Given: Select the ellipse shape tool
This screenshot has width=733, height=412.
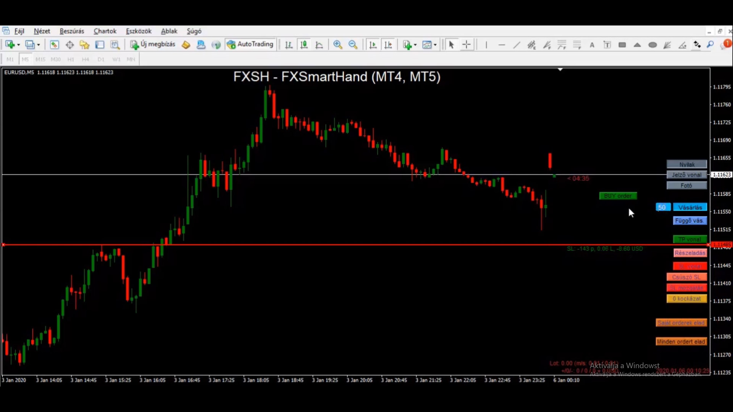Looking at the screenshot, I should tap(652, 45).
